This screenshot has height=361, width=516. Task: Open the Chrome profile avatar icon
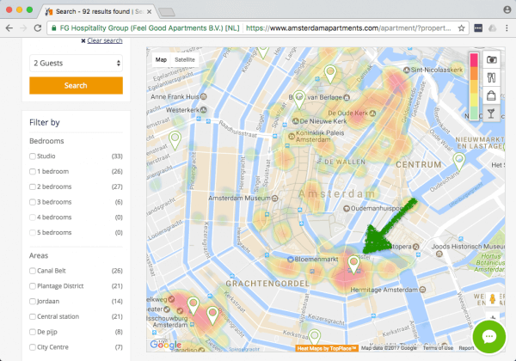(507, 9)
